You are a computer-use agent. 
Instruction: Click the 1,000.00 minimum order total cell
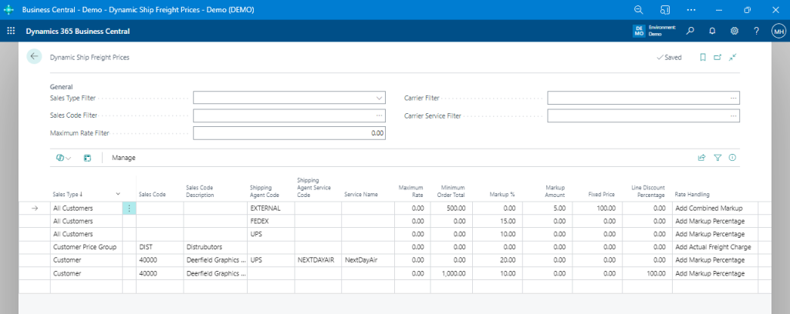(451, 273)
